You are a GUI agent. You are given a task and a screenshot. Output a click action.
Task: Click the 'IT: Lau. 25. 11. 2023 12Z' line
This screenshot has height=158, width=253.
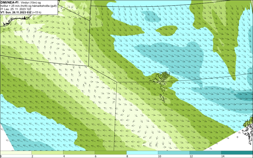(16, 9)
